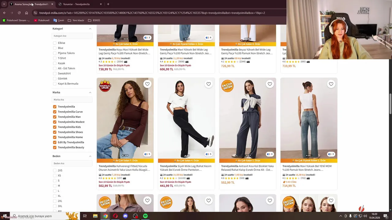The height and width of the screenshot is (220, 392).
Task: Click the site info icon in the address bar
Action: coord(35,13)
